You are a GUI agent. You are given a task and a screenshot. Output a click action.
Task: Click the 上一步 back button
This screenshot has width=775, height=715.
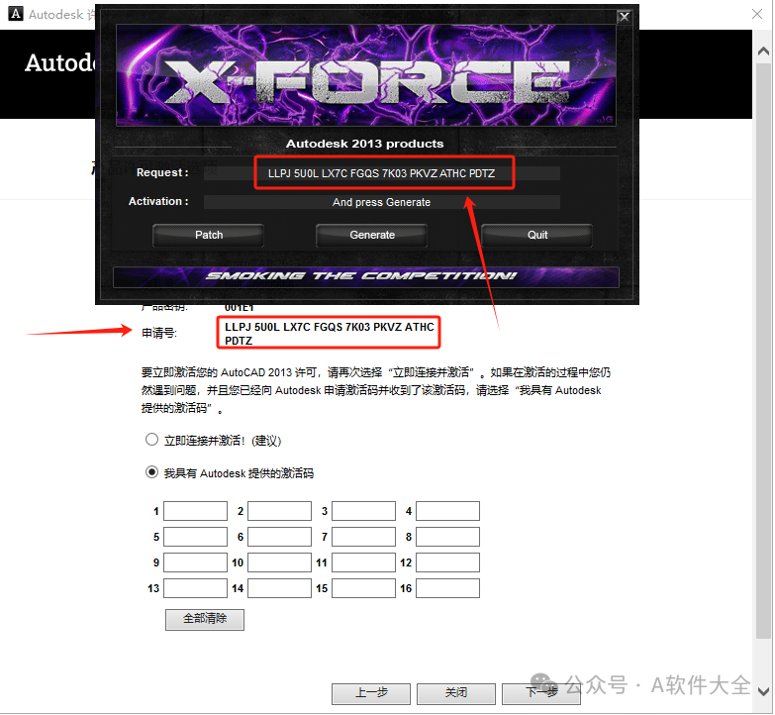click(x=371, y=693)
